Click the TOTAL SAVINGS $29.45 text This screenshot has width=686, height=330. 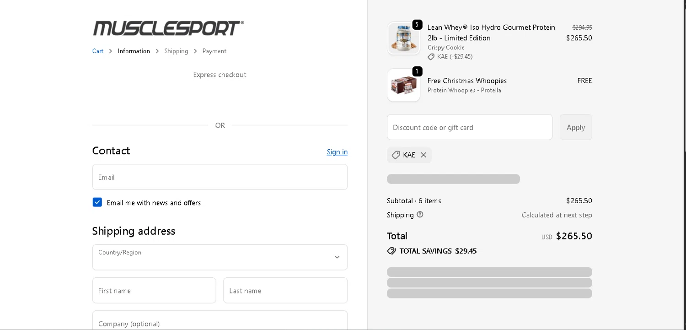coord(438,251)
